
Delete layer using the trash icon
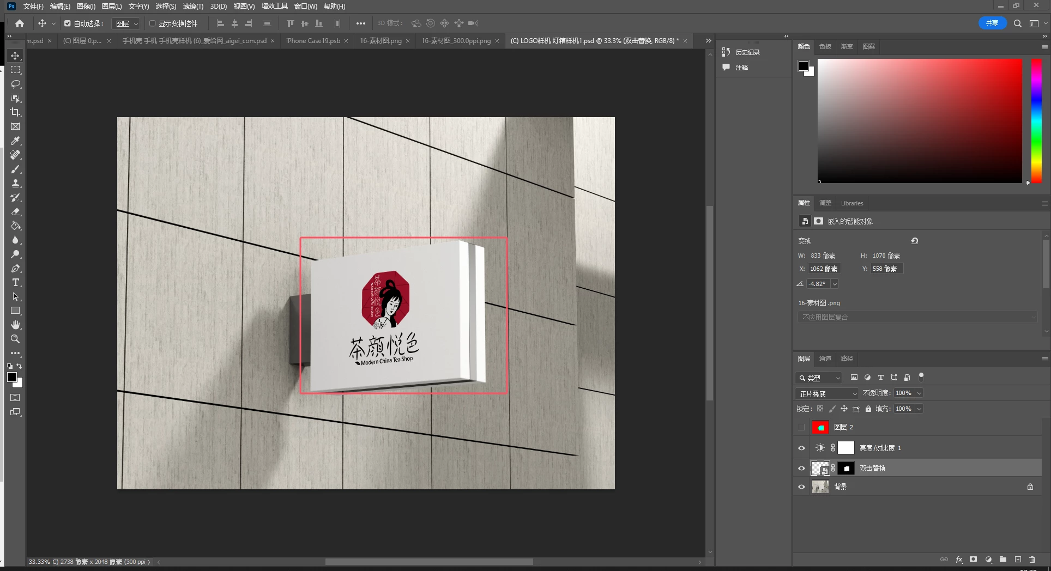tap(1032, 560)
